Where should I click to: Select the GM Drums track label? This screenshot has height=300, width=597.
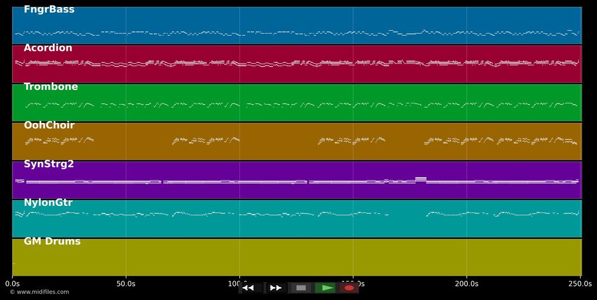[52, 242]
